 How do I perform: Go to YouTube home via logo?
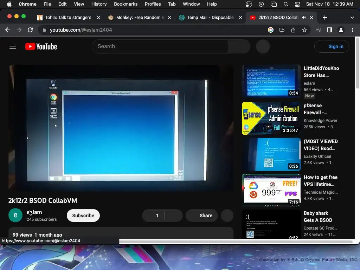(x=41, y=47)
